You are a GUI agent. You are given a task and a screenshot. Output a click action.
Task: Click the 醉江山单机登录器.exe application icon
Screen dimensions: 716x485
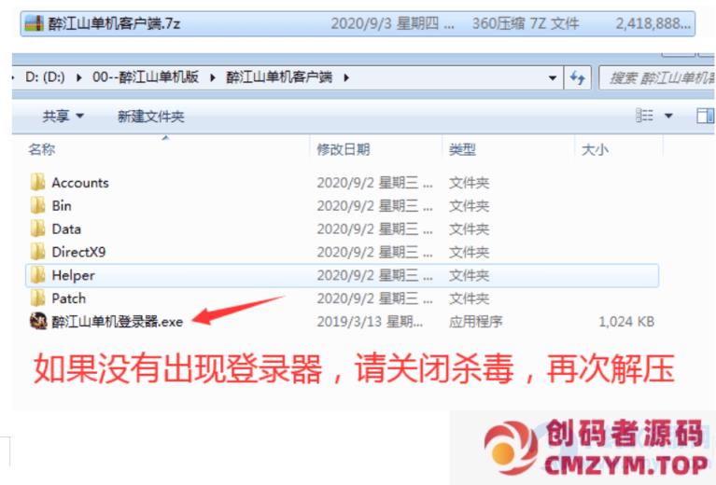coord(38,321)
